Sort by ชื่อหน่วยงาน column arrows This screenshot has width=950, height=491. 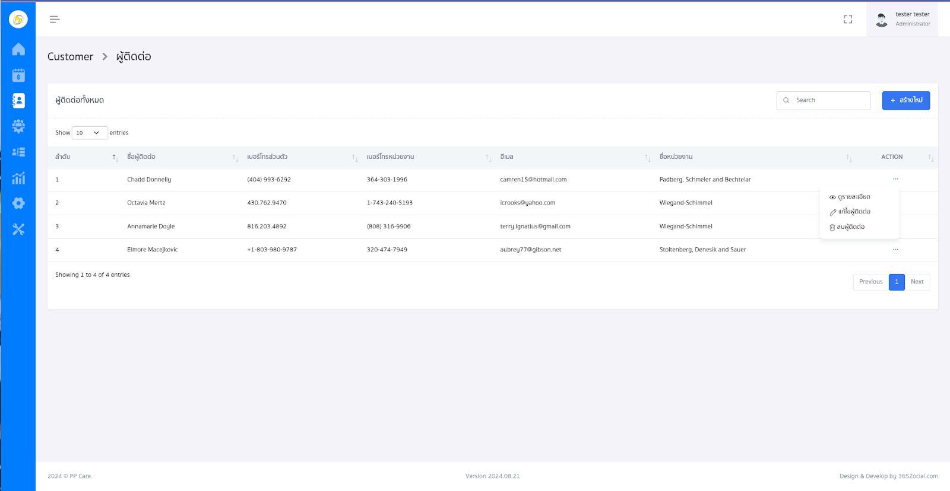point(849,158)
